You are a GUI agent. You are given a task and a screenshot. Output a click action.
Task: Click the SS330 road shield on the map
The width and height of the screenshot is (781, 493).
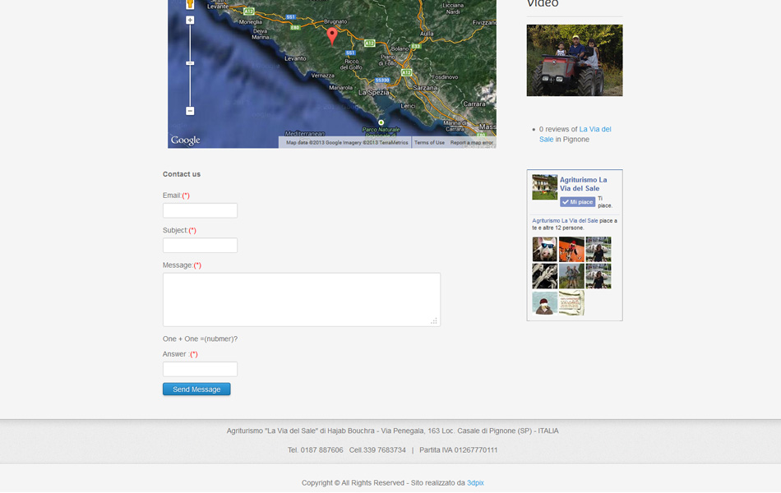click(x=382, y=81)
